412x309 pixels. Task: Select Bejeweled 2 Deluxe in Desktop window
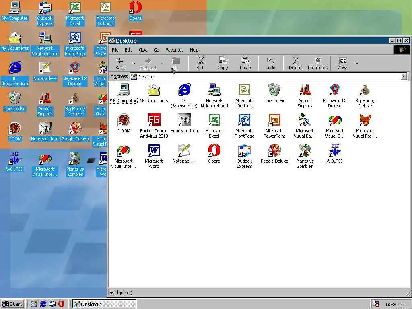tap(335, 96)
